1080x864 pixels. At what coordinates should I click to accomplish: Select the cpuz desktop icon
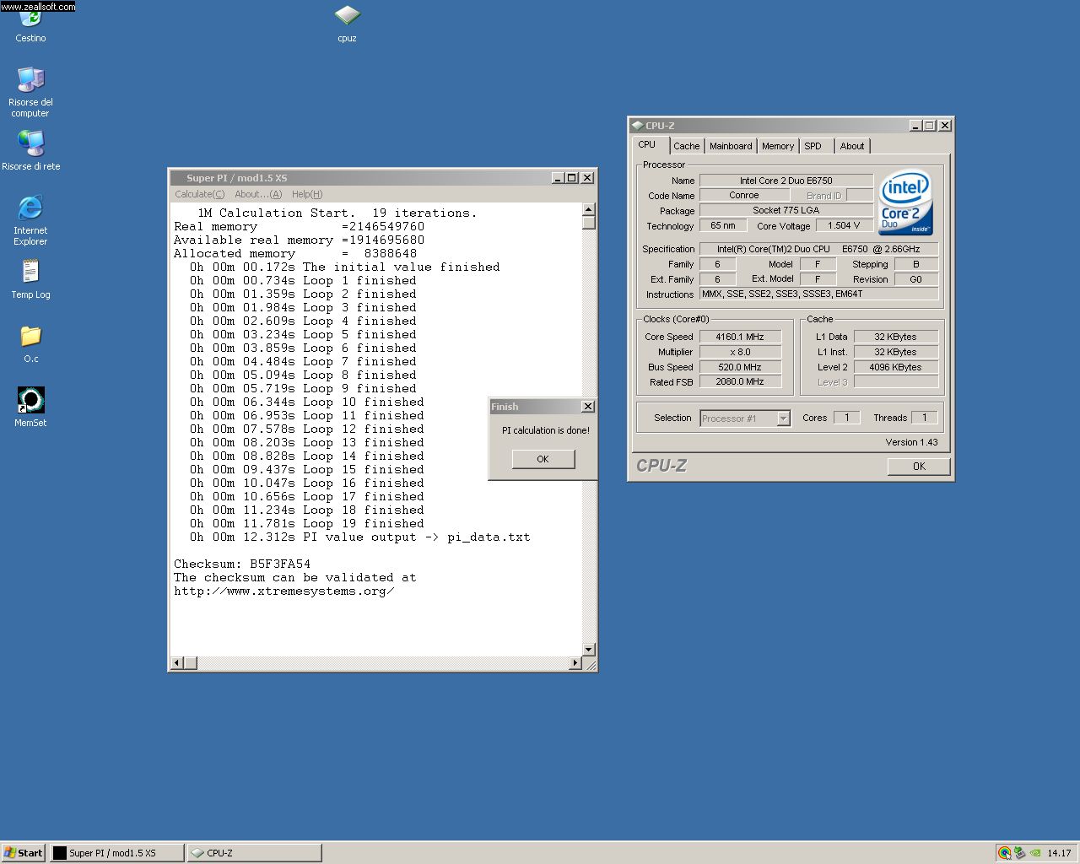point(347,24)
